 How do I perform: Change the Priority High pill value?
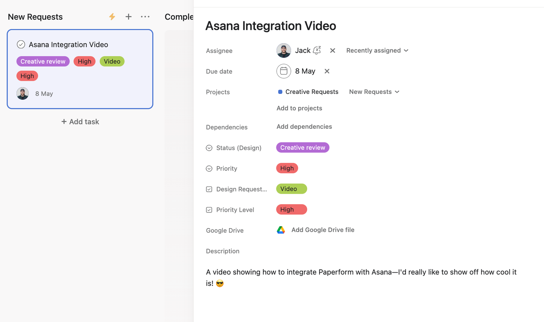[287, 168]
